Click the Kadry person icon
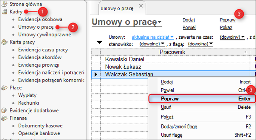The image size is (256, 140). pyautogui.click(x=4, y=12)
